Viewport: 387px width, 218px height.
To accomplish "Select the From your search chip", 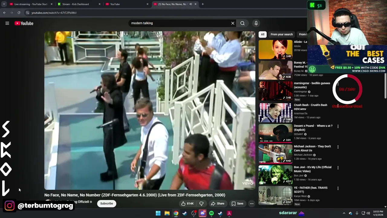I will click(x=281, y=34).
